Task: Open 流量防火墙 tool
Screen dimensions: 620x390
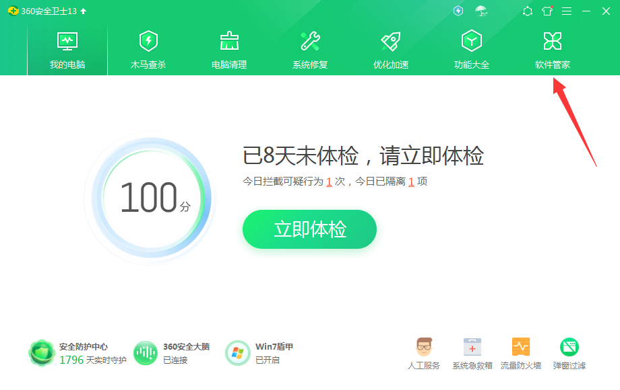Action: [x=521, y=354]
